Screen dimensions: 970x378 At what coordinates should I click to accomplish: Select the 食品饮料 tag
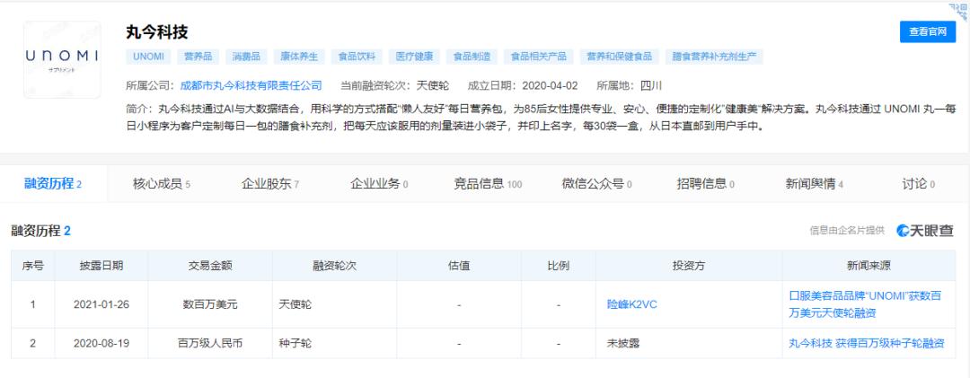(x=357, y=57)
